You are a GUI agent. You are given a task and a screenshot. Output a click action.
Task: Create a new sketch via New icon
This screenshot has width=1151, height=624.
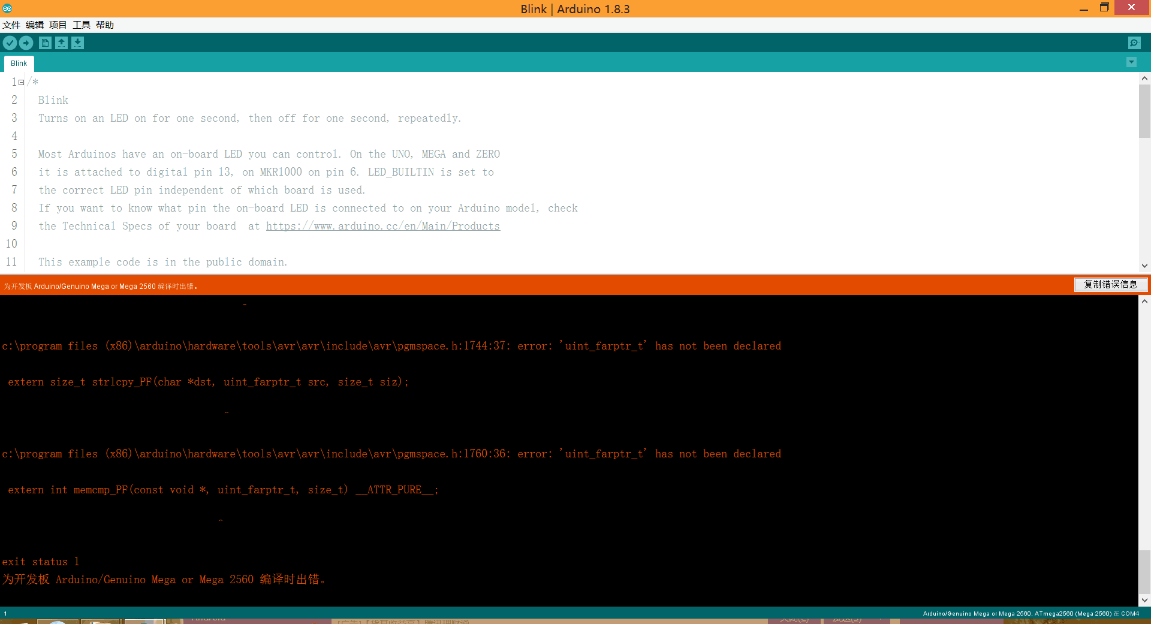[x=45, y=43]
